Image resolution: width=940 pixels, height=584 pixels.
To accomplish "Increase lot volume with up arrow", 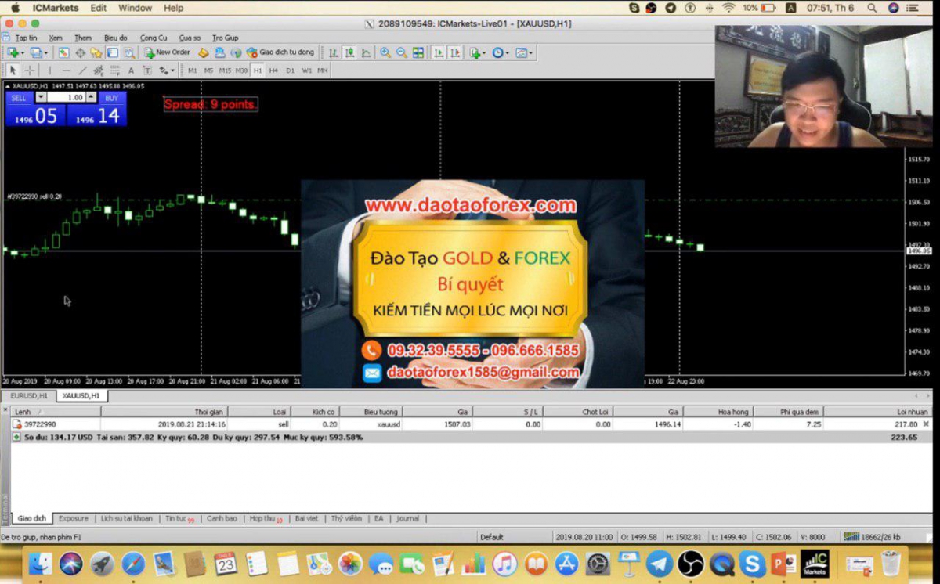I will coord(91,98).
